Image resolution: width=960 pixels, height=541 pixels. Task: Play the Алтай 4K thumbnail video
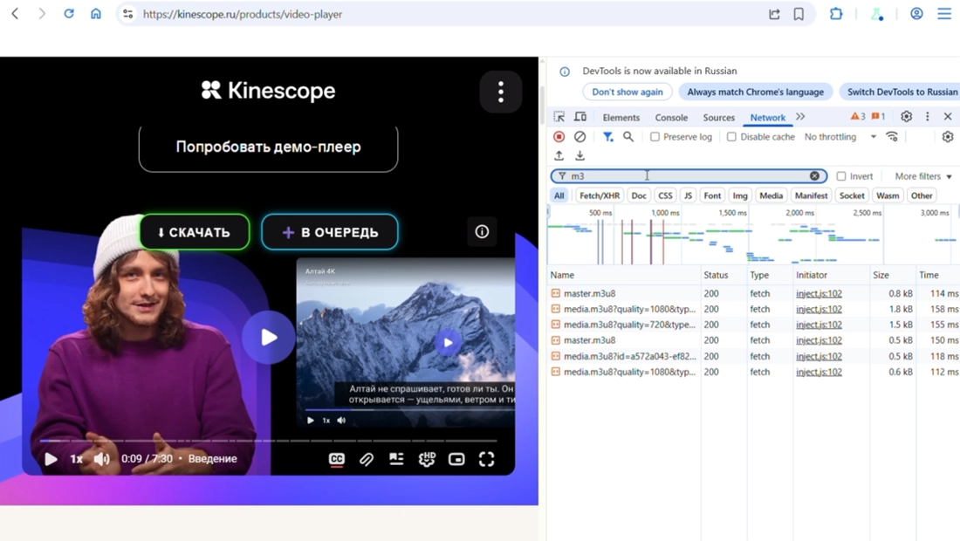point(448,343)
